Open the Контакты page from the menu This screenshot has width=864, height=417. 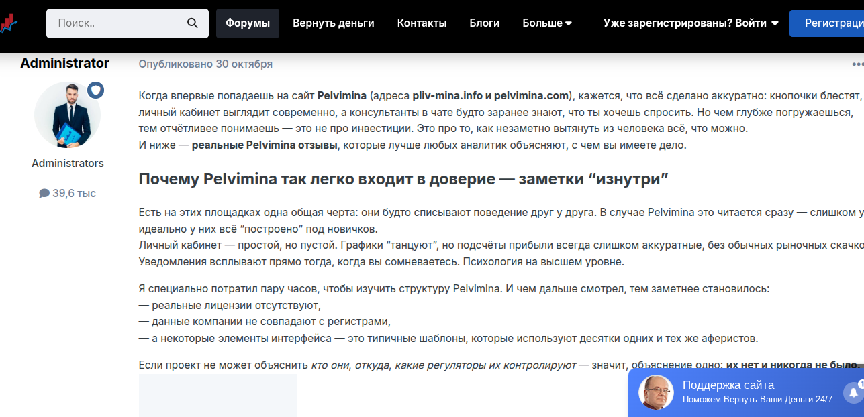[422, 22]
